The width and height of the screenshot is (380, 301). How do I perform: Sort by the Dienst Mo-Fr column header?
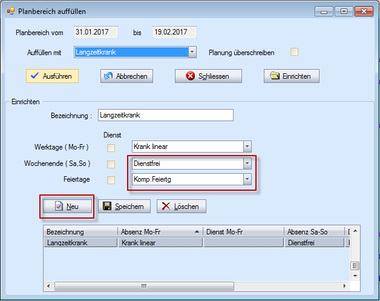pos(243,232)
